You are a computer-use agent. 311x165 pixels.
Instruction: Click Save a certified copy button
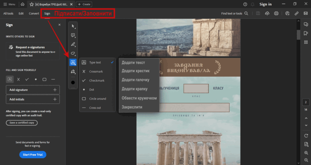(22, 123)
